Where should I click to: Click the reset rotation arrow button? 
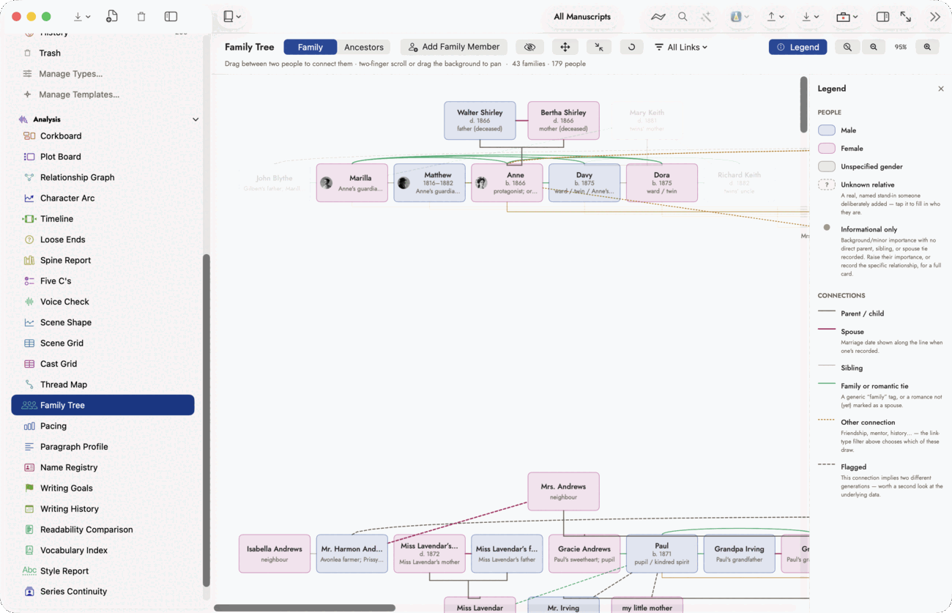tap(631, 47)
